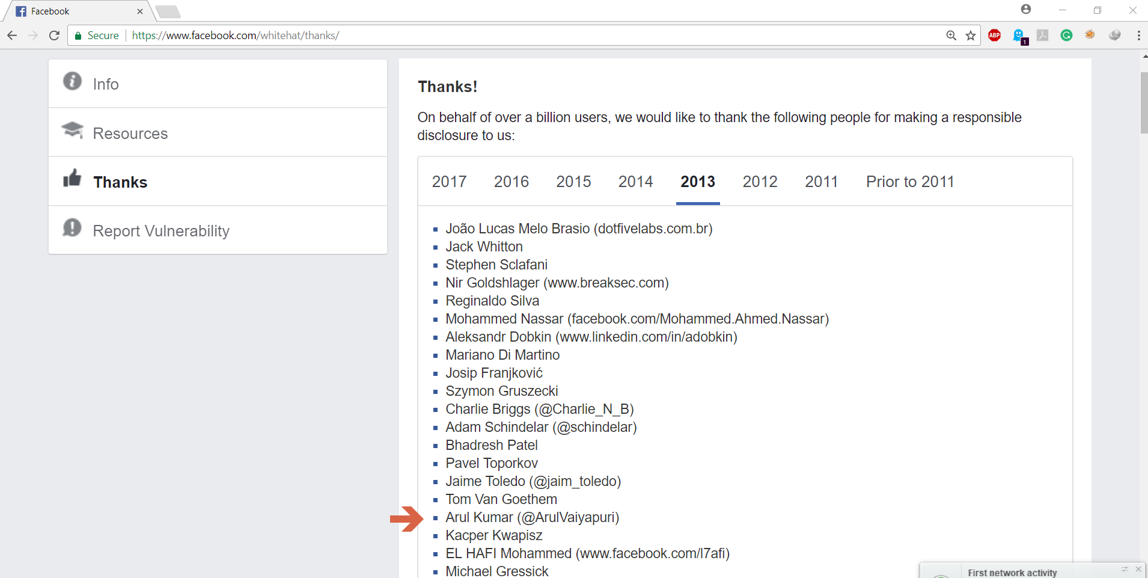The height and width of the screenshot is (578, 1148).
Task: Bookmark this page with the star icon
Action: 971,35
